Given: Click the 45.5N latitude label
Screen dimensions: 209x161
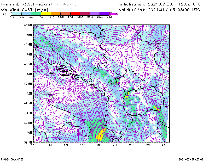Looking at the screenshot, I should pyautogui.click(x=28, y=25).
